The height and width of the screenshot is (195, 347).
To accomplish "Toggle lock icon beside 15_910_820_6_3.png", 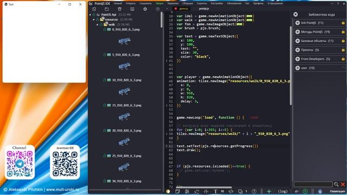I will [105, 105].
